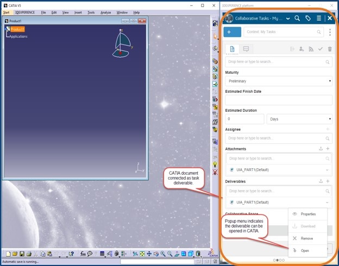Screen dimensions: 339x266
Task: Click the Copy icon in bottom toolbar
Action: click(x=43, y=254)
